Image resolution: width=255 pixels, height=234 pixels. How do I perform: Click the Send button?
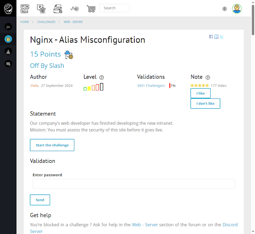[40, 200]
